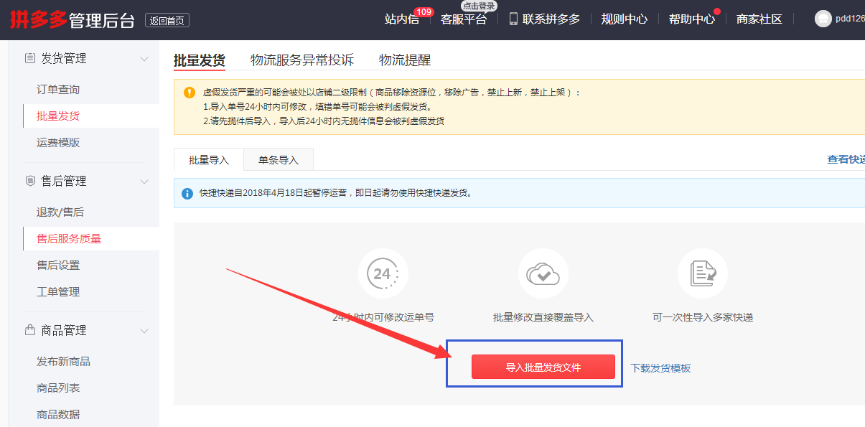This screenshot has height=427, width=865.
Task: Click the phone icon beside 联系拼多多
Action: click(513, 19)
